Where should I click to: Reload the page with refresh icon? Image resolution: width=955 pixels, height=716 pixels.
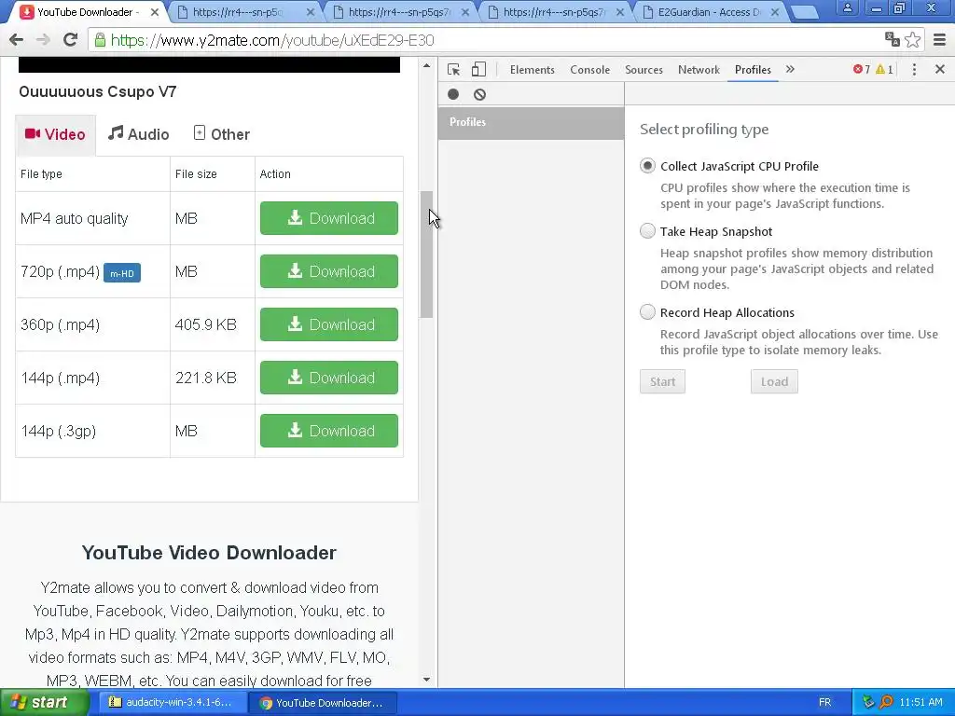[71, 40]
